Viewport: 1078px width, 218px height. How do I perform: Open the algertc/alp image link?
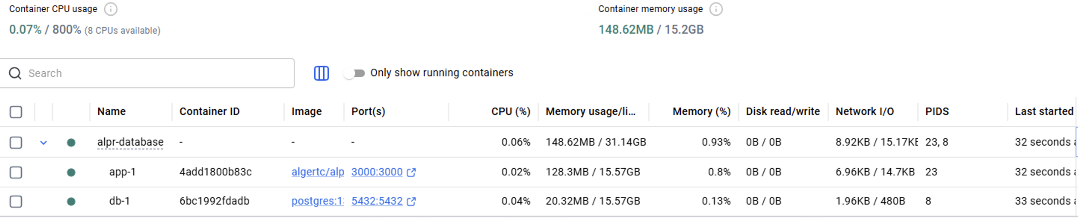click(318, 172)
